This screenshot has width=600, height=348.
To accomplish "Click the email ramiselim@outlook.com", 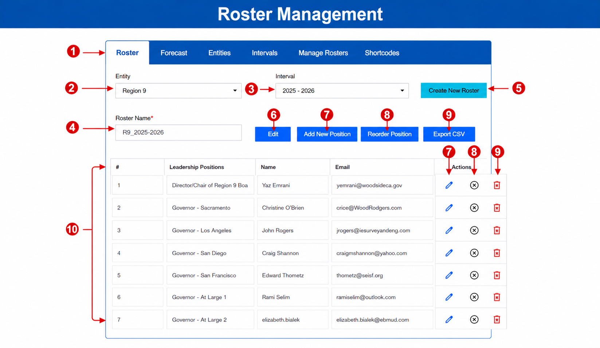I will pos(366,297).
